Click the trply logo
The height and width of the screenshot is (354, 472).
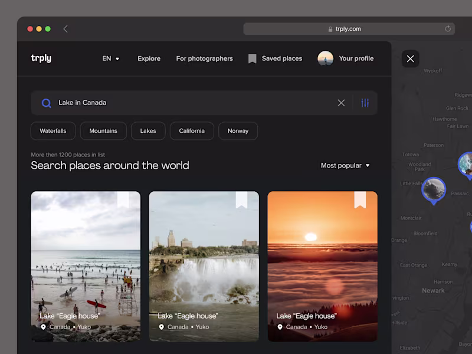(41, 58)
